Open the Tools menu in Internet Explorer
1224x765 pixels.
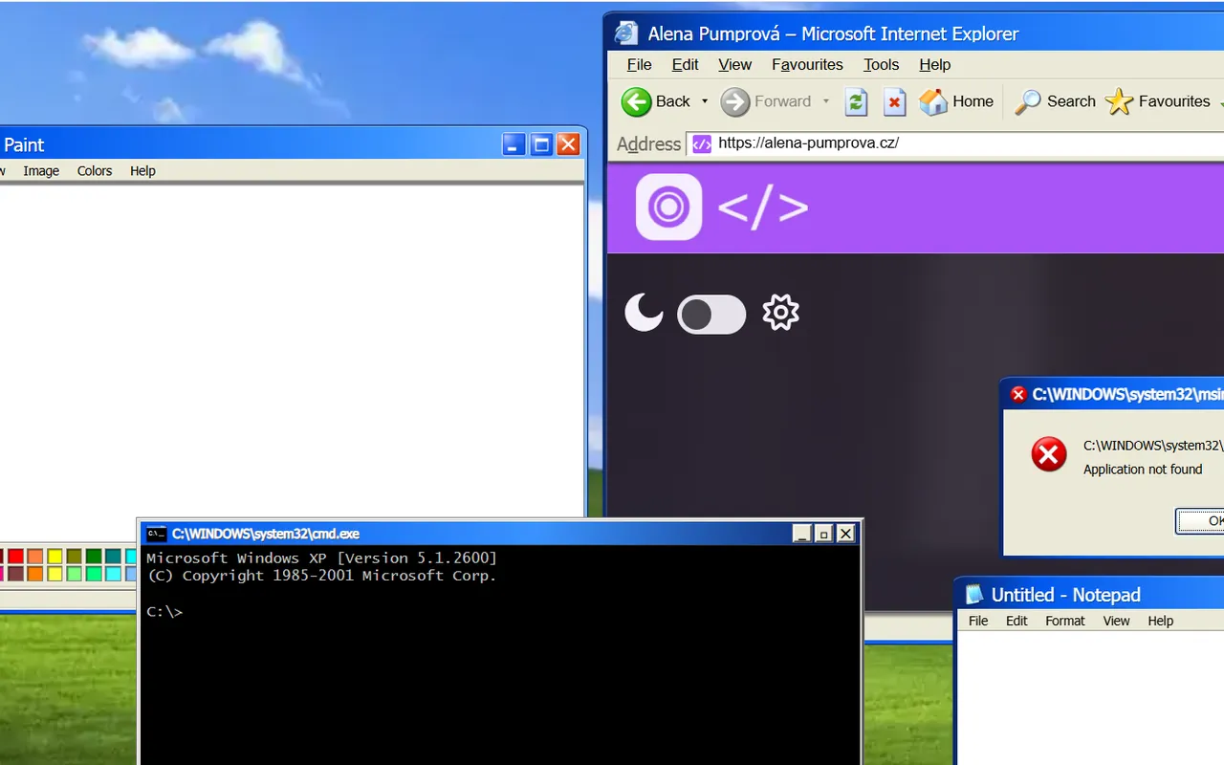(881, 64)
